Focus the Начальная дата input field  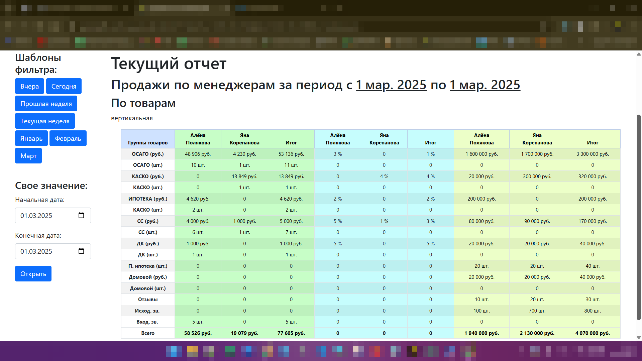pos(53,216)
